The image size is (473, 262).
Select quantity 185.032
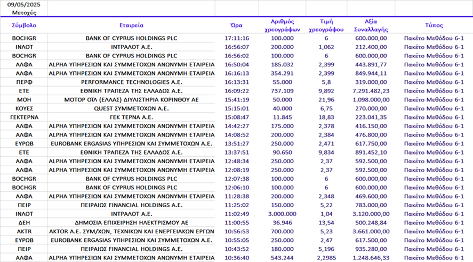coord(282,65)
